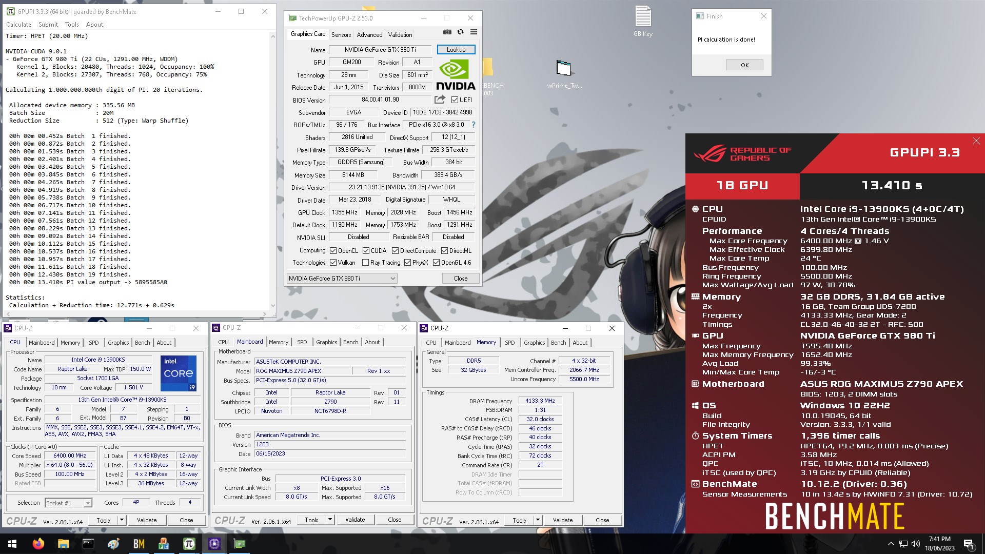Click the Lookup button in GPU-Z

[x=456, y=50]
